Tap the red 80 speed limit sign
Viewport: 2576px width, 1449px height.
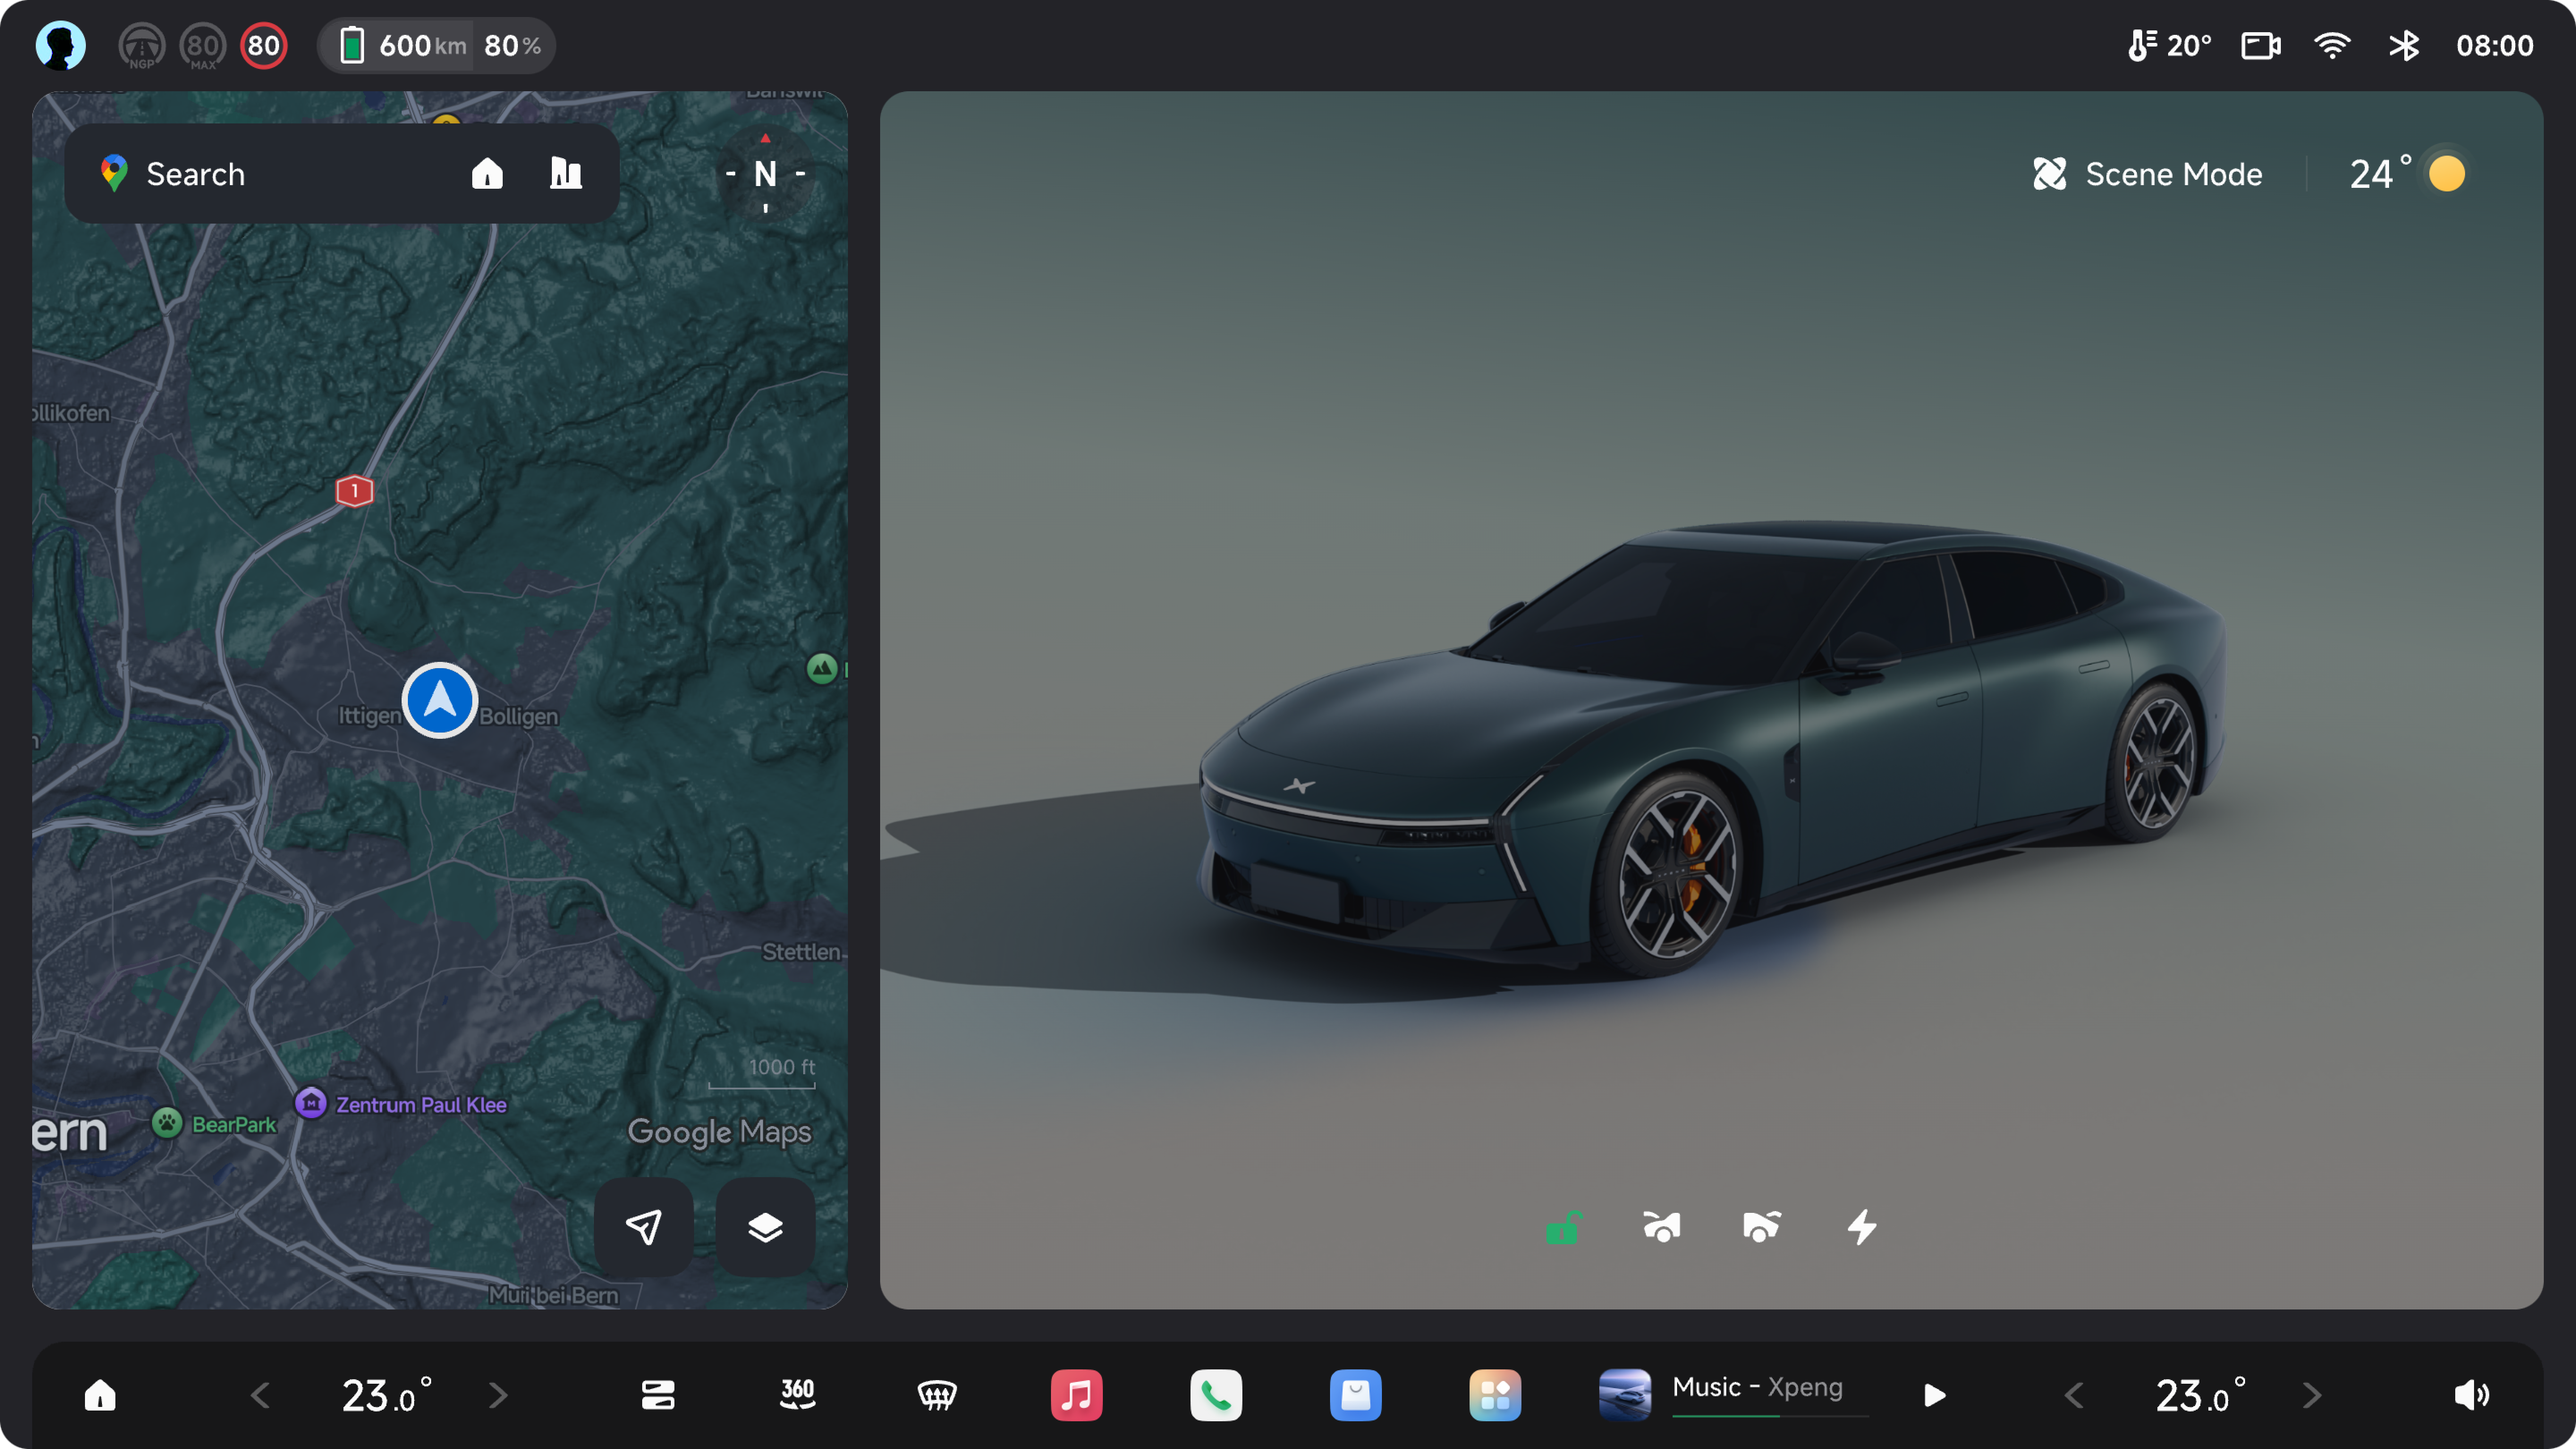coord(264,46)
